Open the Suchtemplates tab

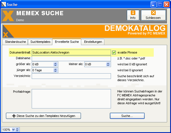click(40, 42)
